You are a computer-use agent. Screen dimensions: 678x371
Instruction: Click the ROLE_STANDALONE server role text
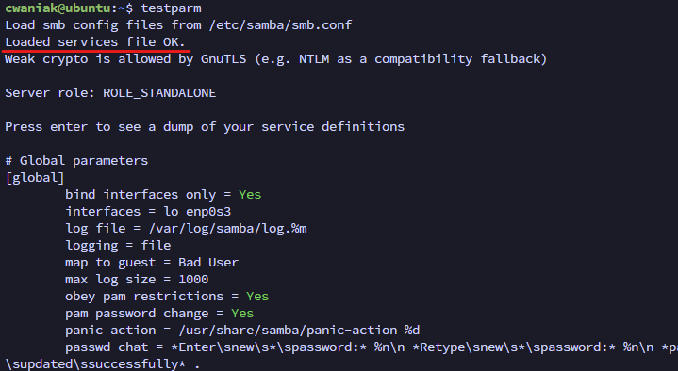pos(159,93)
